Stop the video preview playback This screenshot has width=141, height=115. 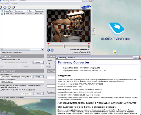[x=52, y=50]
